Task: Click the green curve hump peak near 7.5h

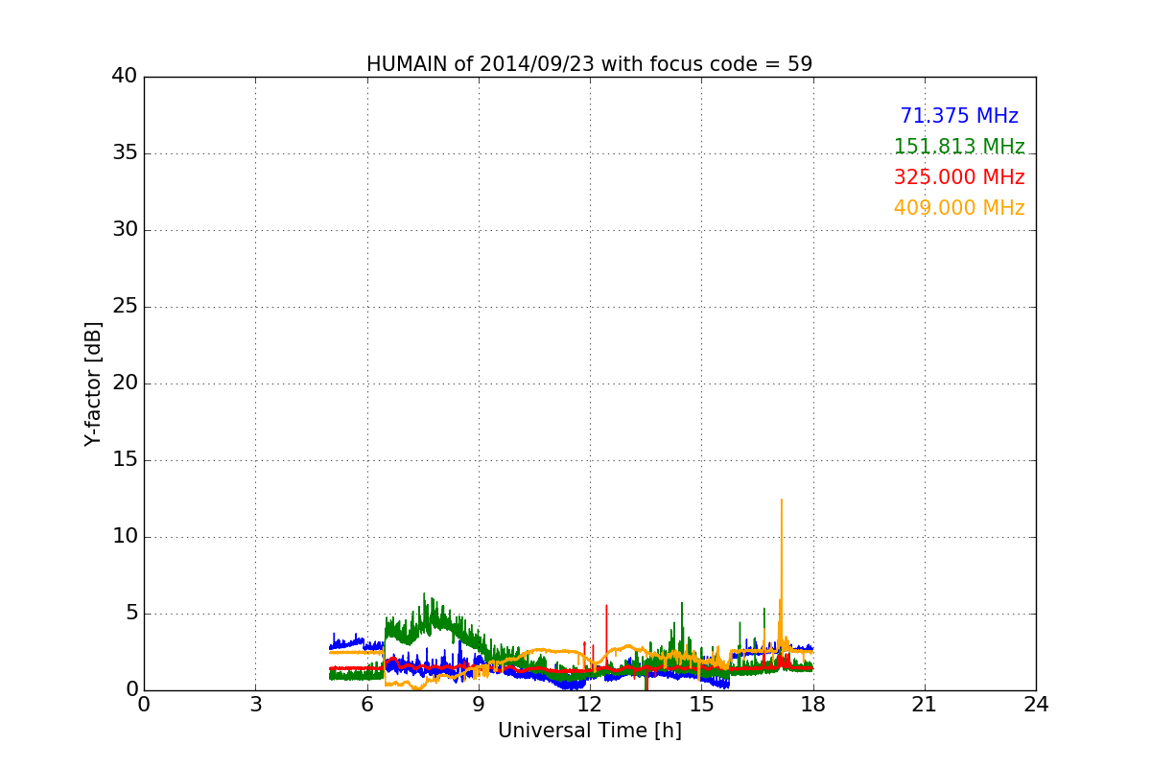Action: [x=424, y=594]
